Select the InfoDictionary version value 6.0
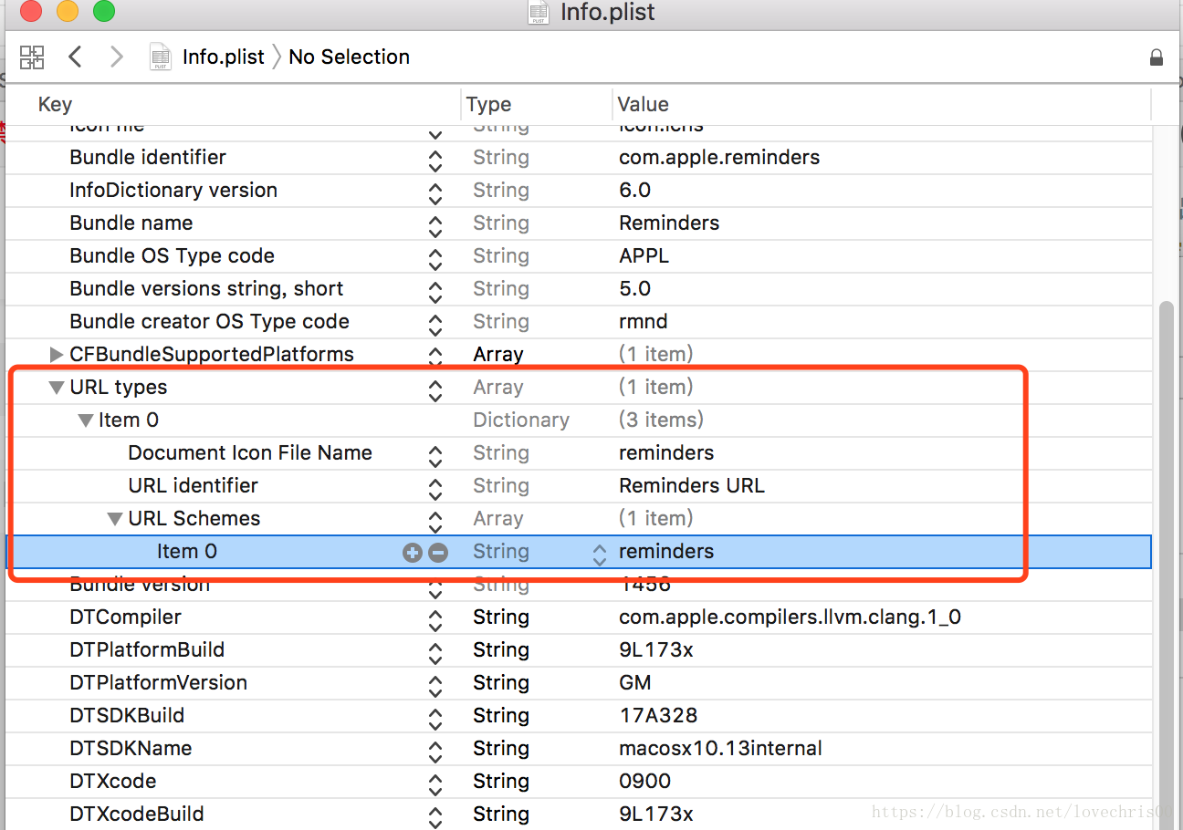Viewport: 1183px width, 830px height. click(634, 190)
